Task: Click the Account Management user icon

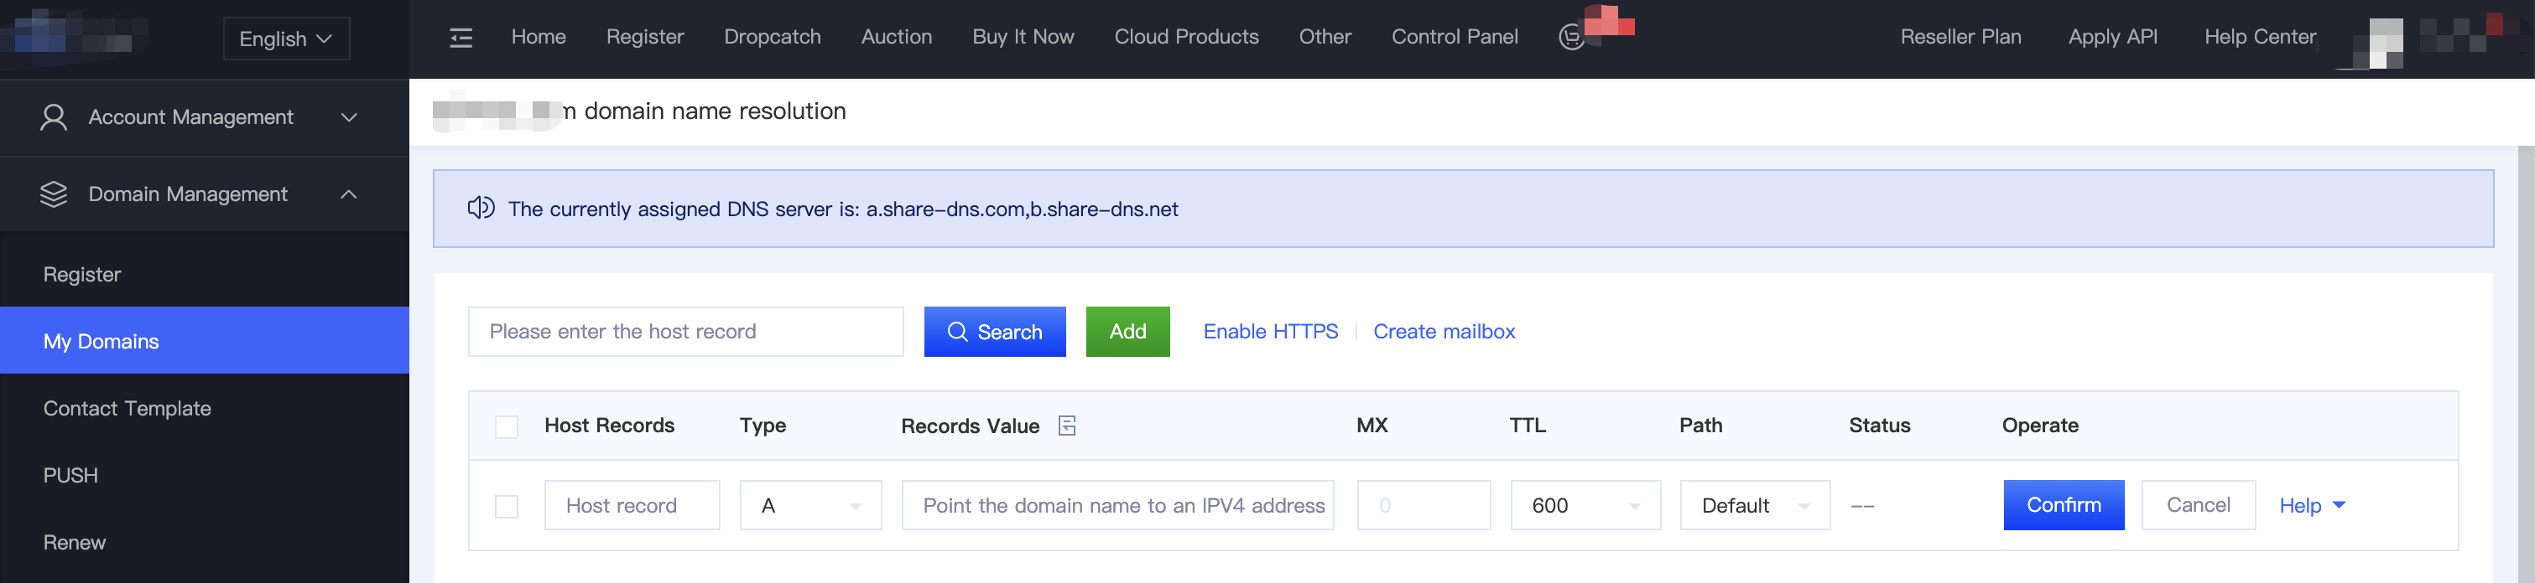Action: [53, 118]
